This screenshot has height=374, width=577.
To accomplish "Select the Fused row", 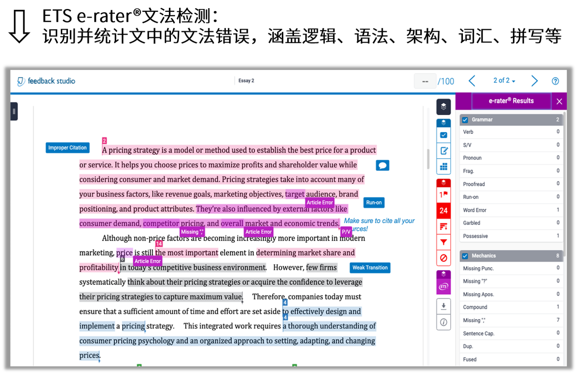I will click(x=511, y=359).
